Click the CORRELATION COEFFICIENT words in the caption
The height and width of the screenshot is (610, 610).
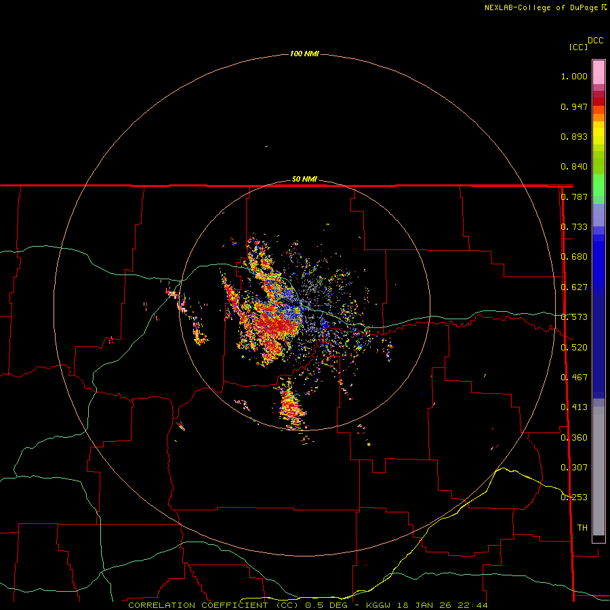(x=198, y=605)
